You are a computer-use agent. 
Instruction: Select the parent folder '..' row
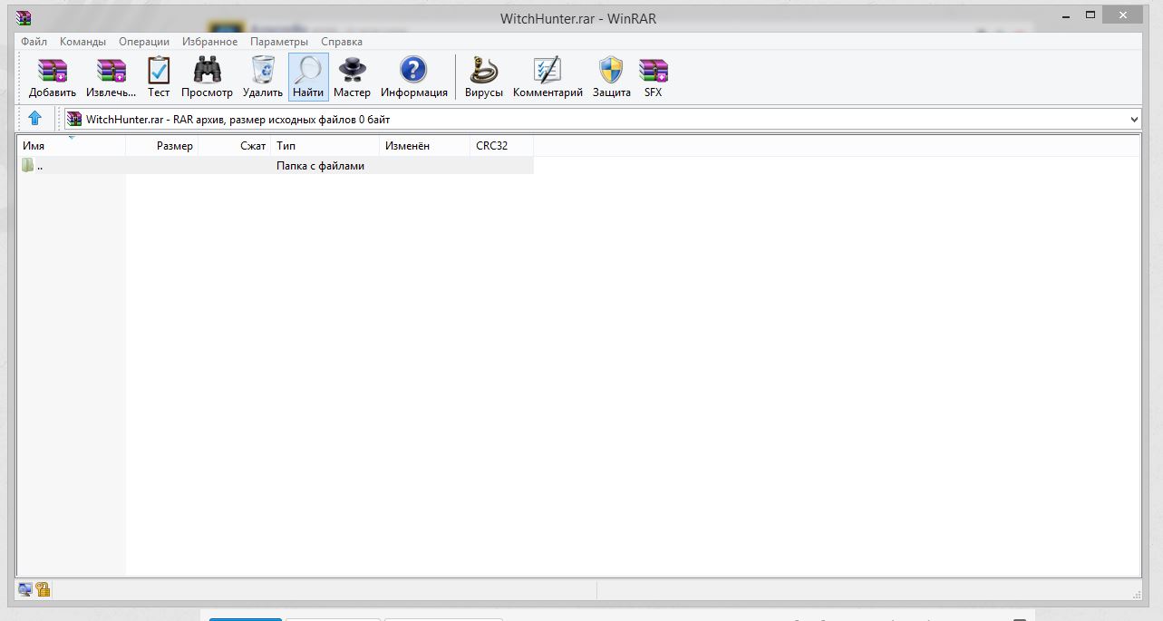click(276, 165)
